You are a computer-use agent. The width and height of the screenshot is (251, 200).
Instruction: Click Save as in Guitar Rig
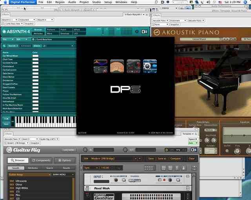(162, 159)
